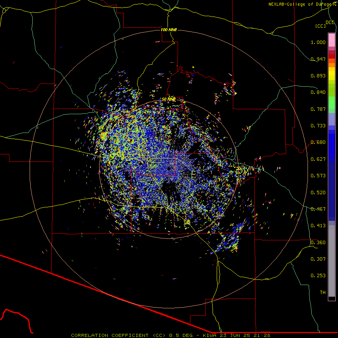
Task: Click the 0.627 scale value
Action: pos(318,159)
